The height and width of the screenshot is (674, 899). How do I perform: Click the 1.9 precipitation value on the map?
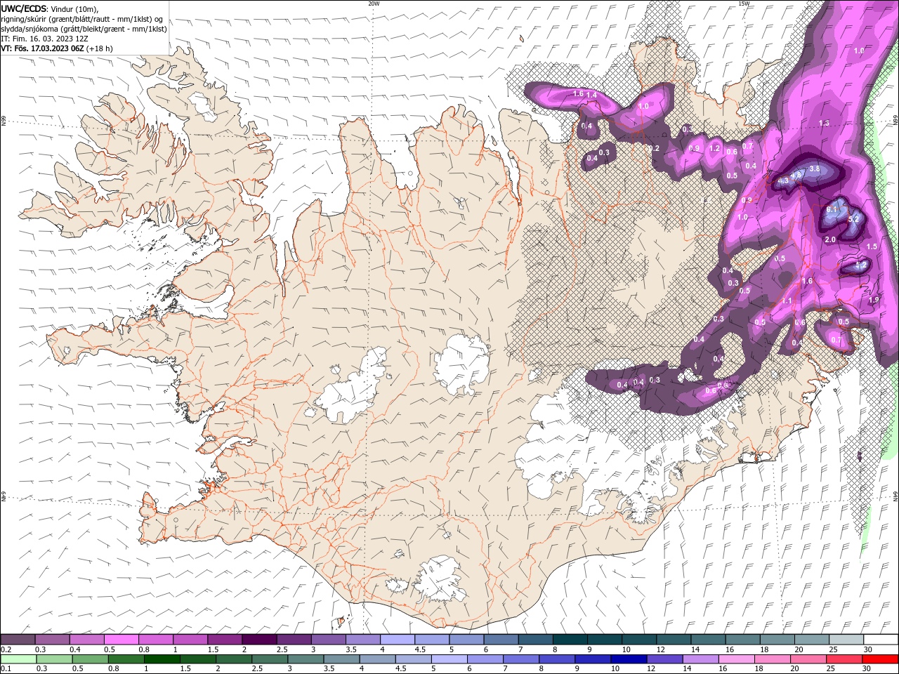click(874, 300)
